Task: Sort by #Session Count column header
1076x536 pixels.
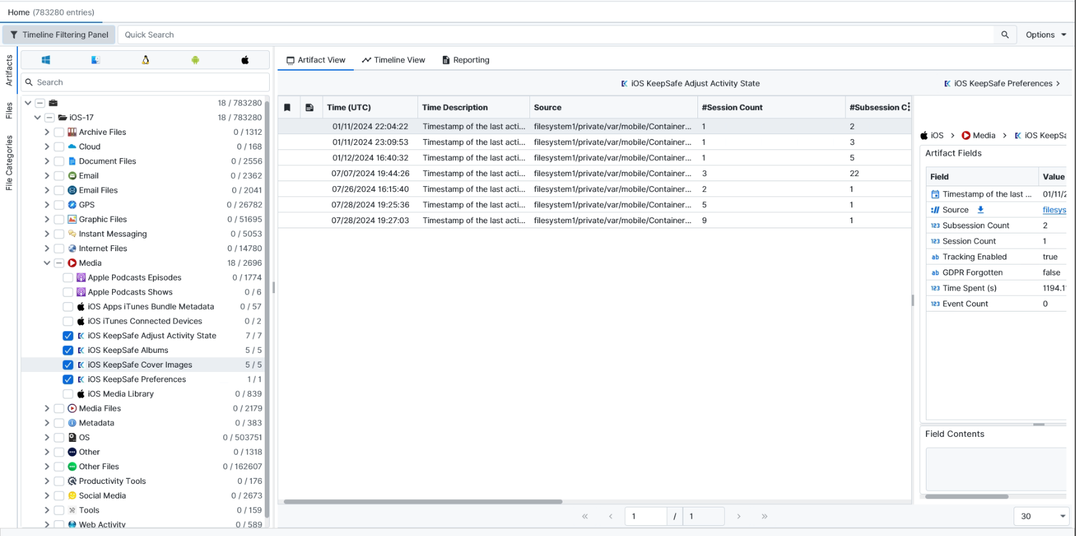Action: (x=771, y=107)
